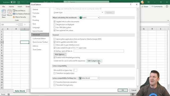Viewport: 170px width, 96px height.
Task: Open Add-ins category
Action: (40, 46)
